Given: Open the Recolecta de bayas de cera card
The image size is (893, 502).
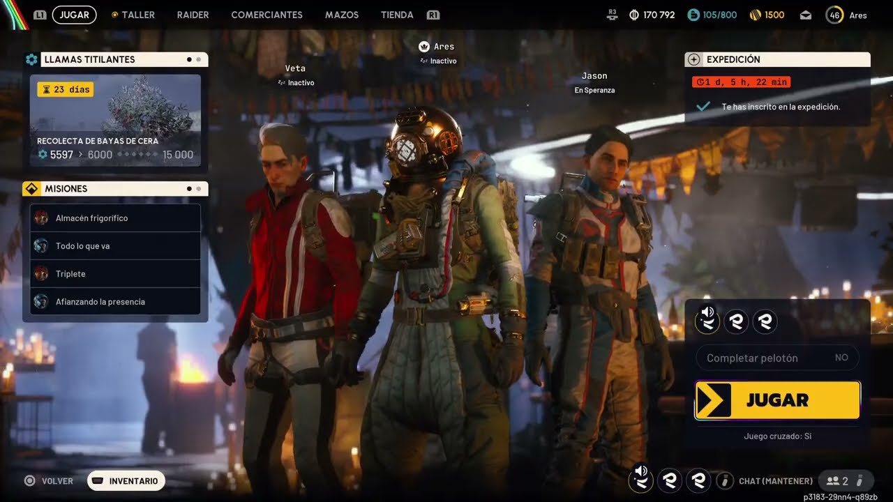Looking at the screenshot, I should point(115,121).
